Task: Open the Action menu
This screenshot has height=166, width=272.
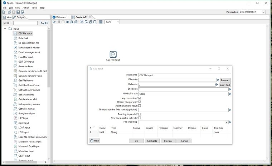Action: 26,7
